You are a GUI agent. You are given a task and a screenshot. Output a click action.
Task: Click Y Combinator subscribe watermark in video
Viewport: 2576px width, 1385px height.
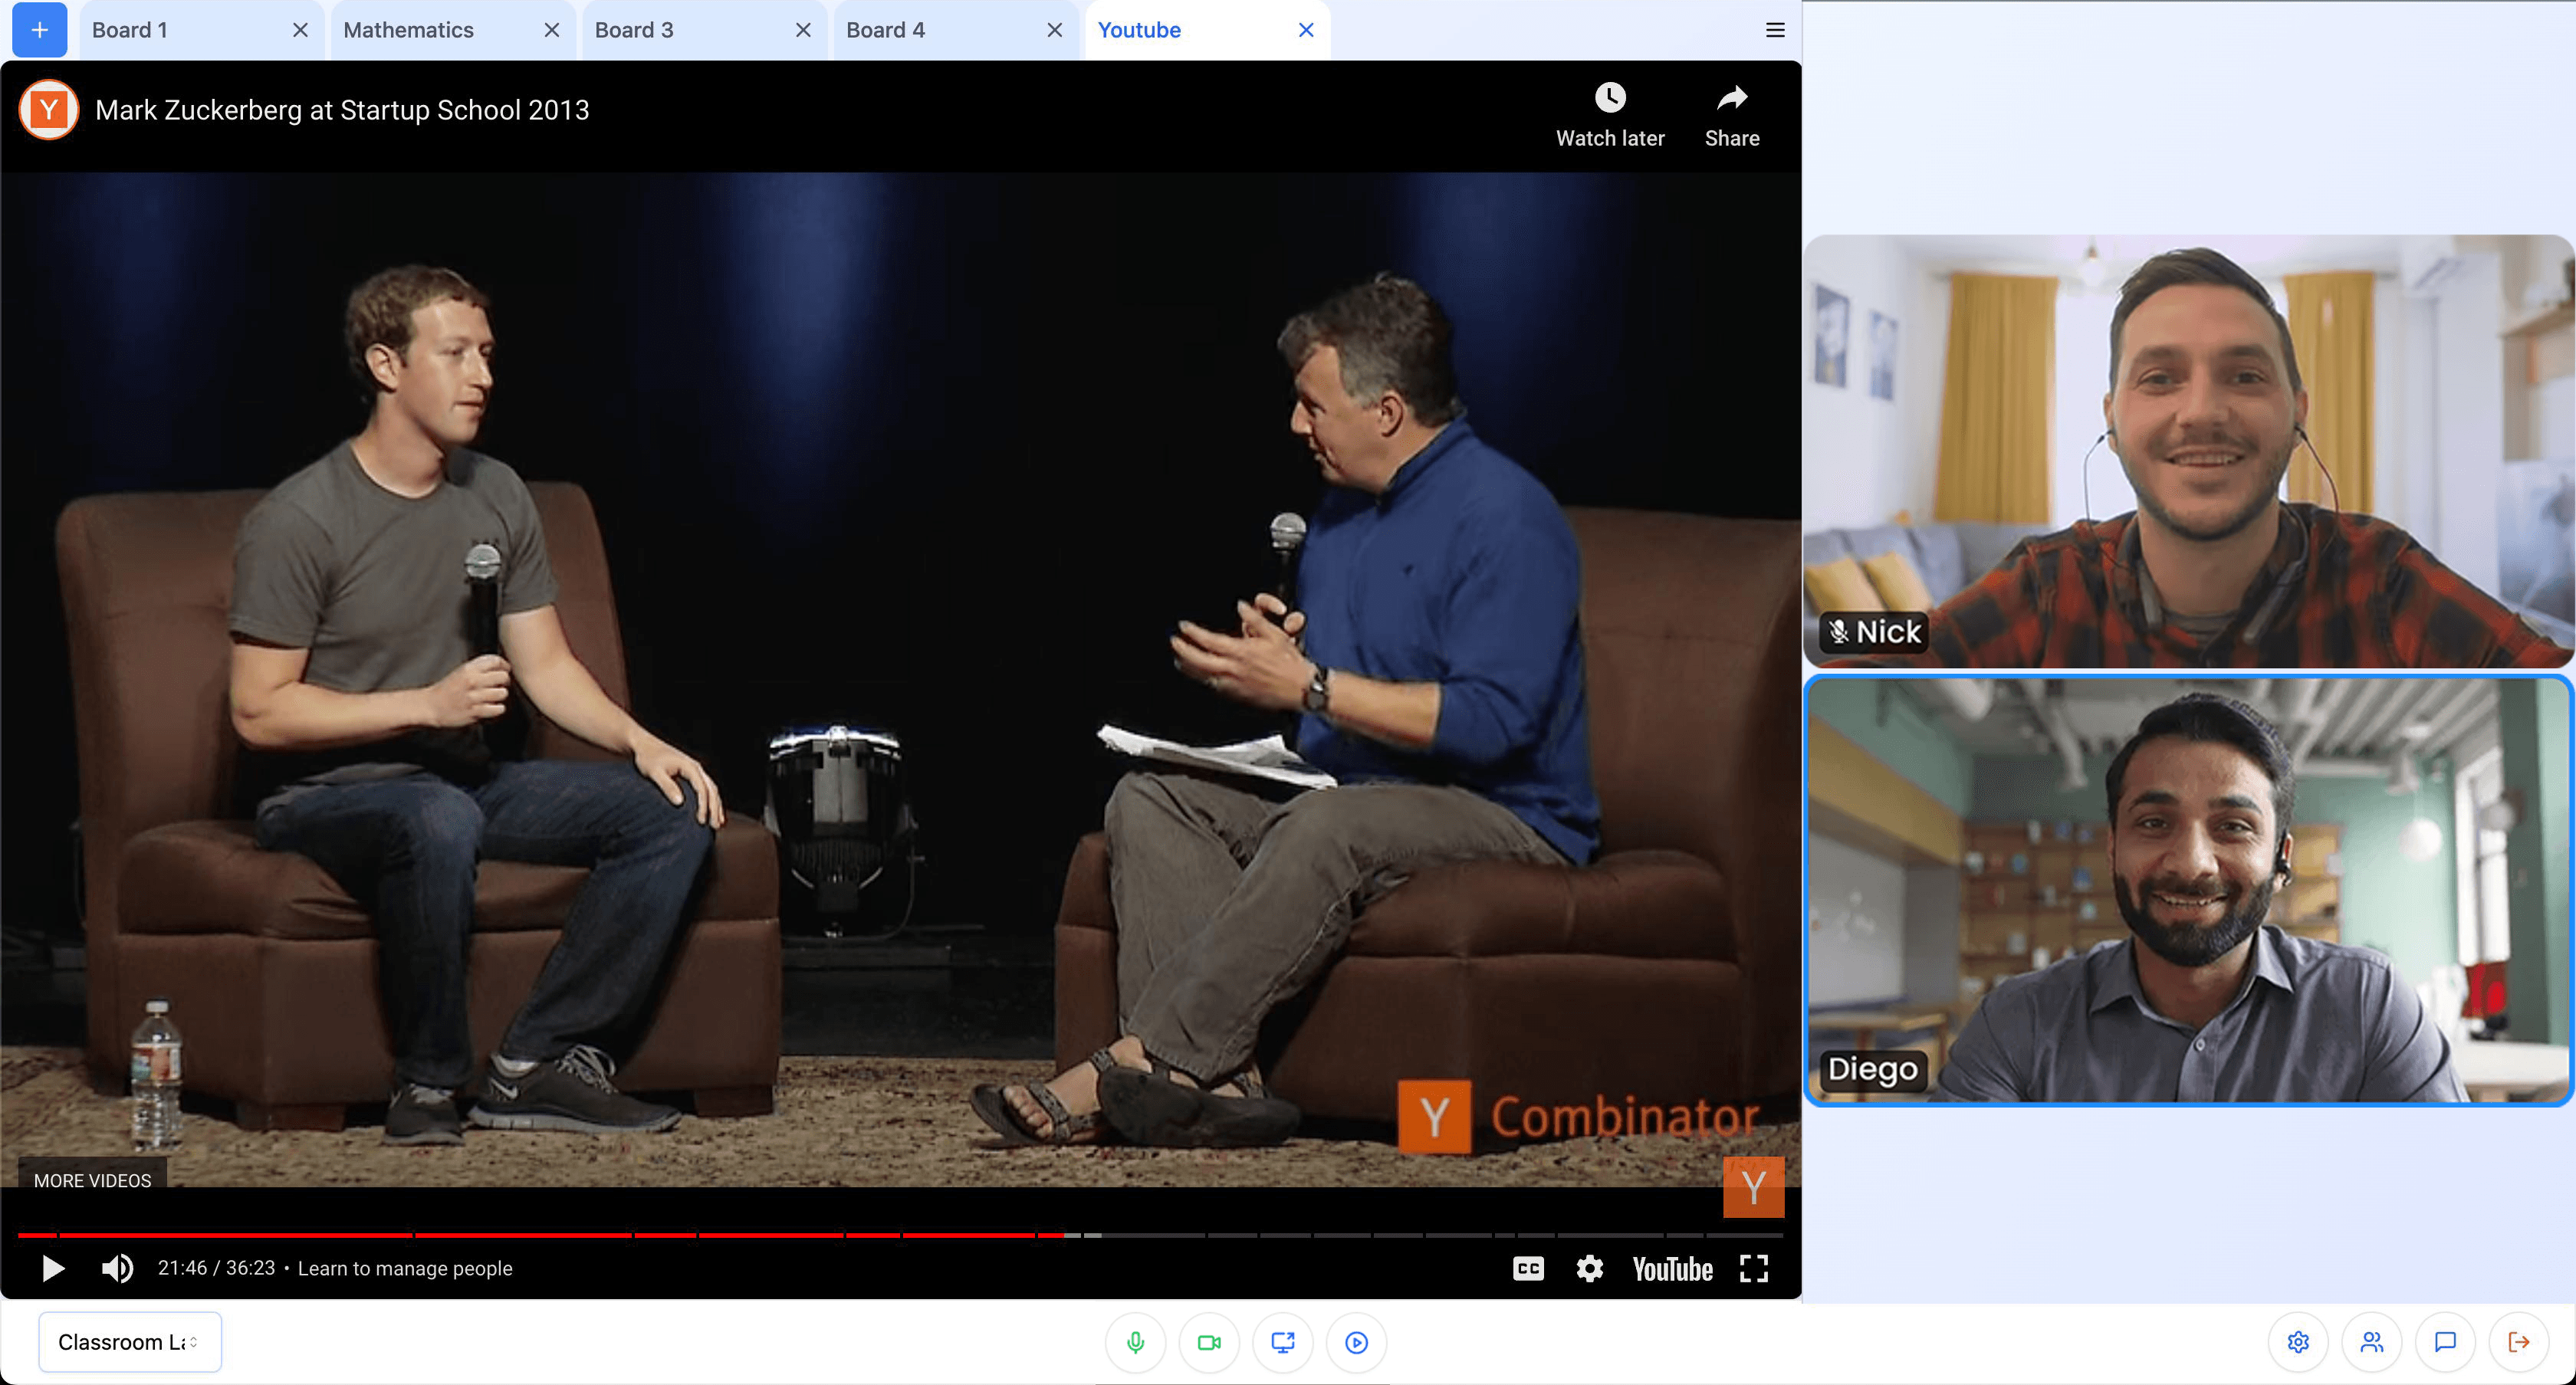pyautogui.click(x=1753, y=1187)
